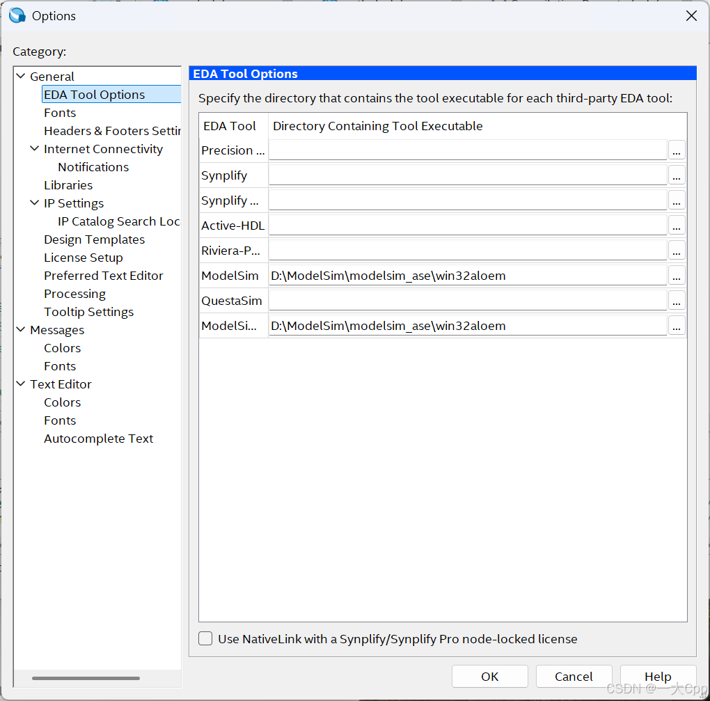Screen dimensions: 710x701
Task: Open Tooltip Settings category
Action: coord(89,312)
